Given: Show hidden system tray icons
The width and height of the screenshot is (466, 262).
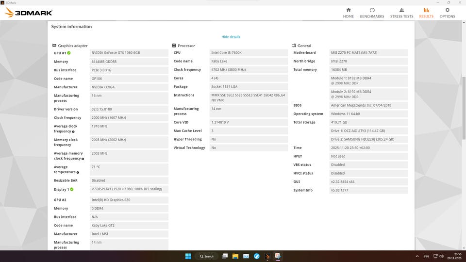Looking at the screenshot, I should pos(417,256).
